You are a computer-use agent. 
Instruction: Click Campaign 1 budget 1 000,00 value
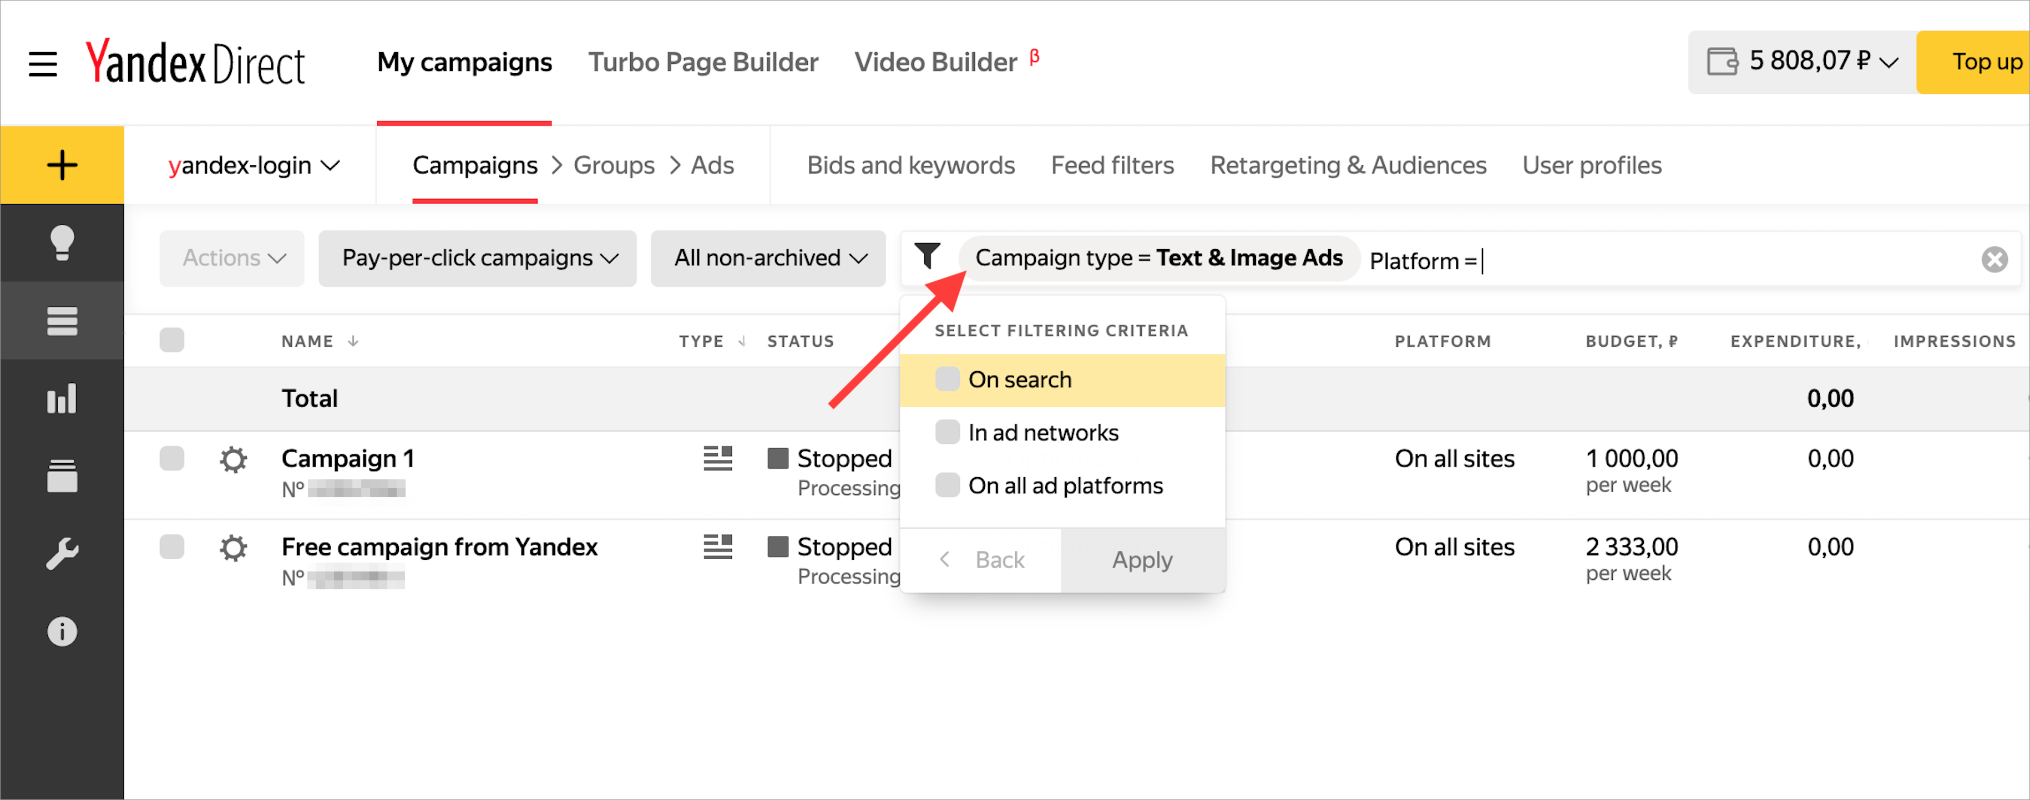click(x=1631, y=459)
